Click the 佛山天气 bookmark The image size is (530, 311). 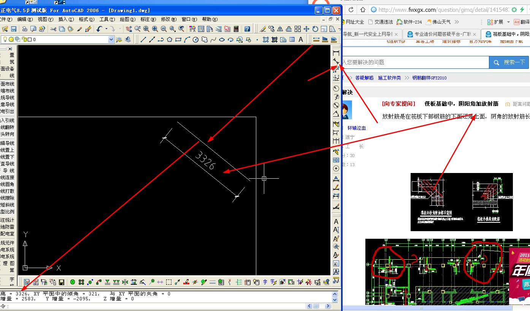(439, 22)
